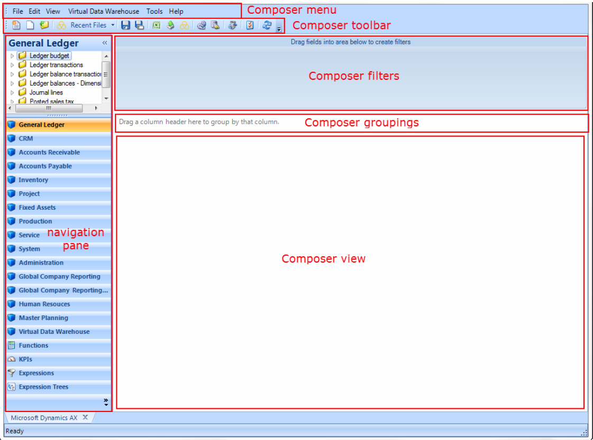Click the tree's horizontal scrollbar thumb

pos(49,108)
